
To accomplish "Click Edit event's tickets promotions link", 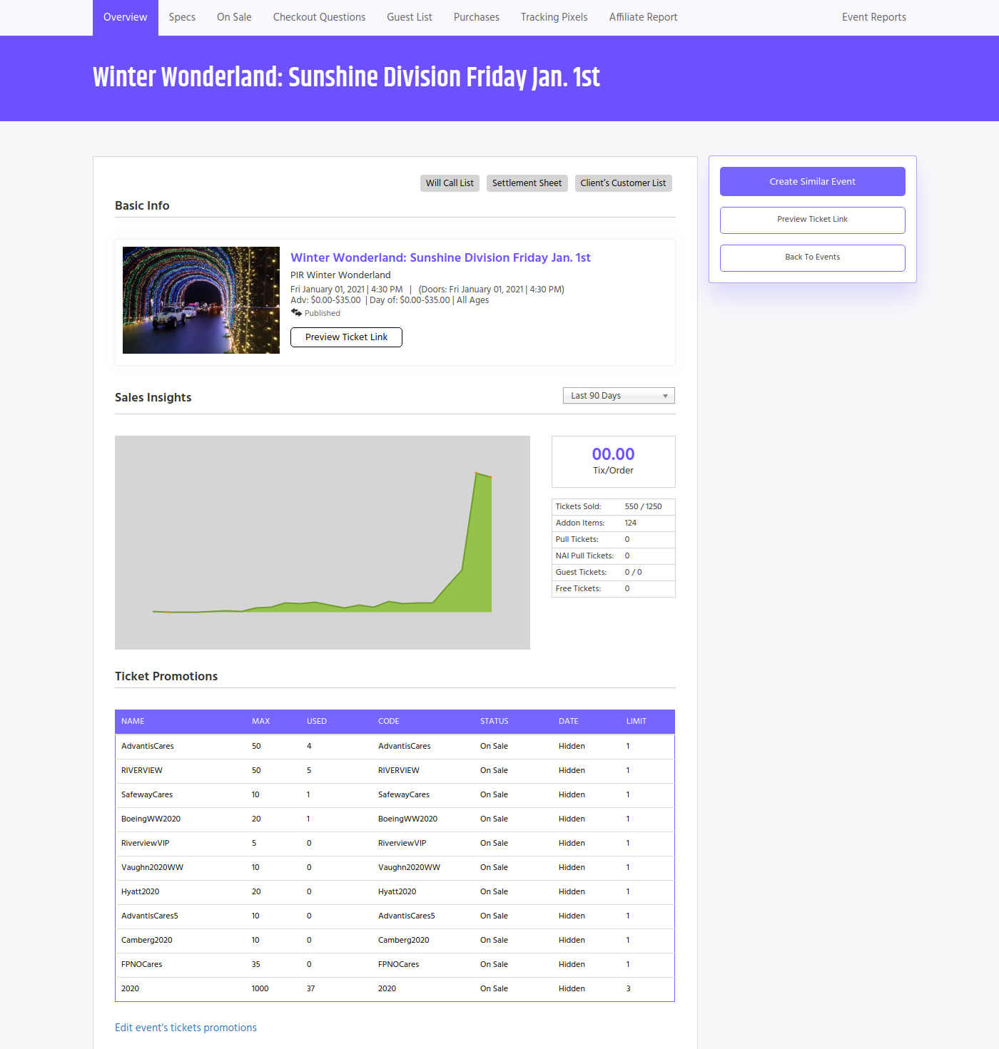I will [186, 1028].
